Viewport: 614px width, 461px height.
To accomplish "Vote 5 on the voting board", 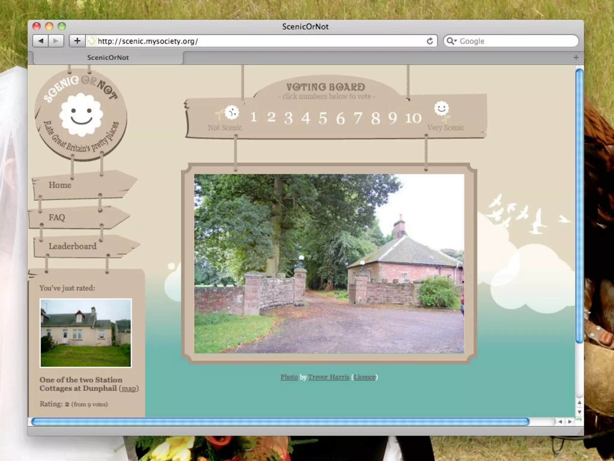I will pyautogui.click(x=323, y=118).
